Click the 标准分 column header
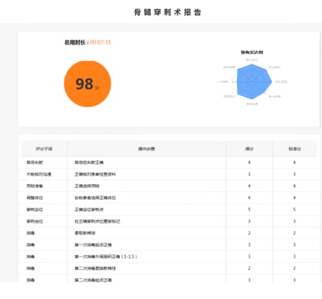322x299 pixels. click(x=294, y=149)
